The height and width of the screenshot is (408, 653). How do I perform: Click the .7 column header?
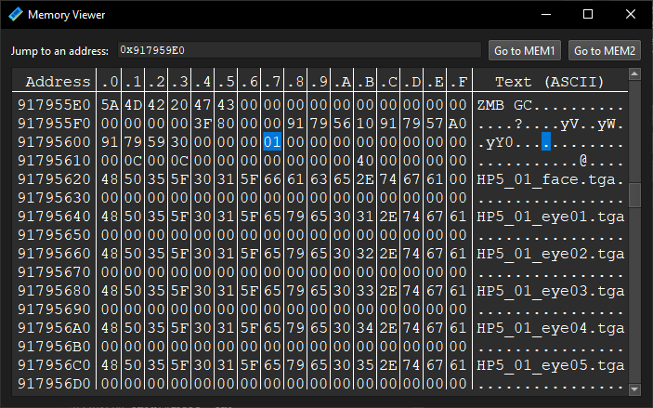[272, 82]
